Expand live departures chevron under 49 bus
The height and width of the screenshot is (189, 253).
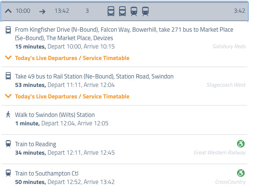click(x=8, y=96)
